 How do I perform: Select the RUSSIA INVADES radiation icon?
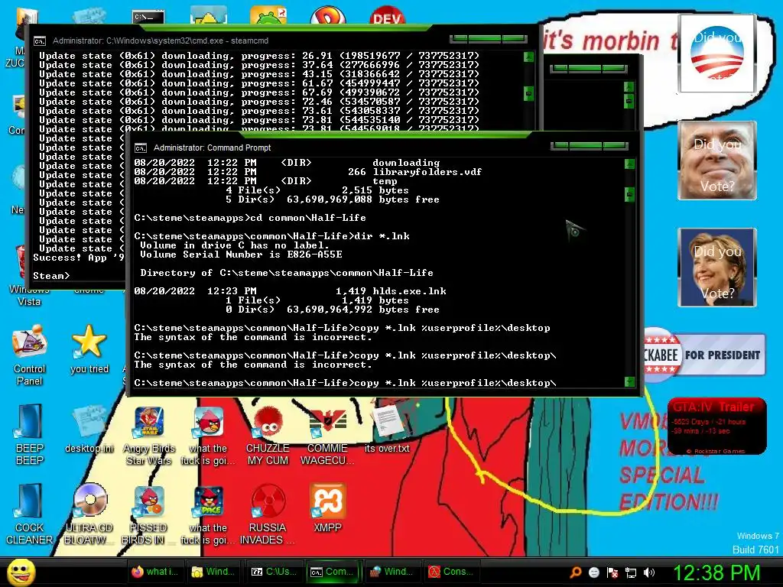[x=268, y=514]
